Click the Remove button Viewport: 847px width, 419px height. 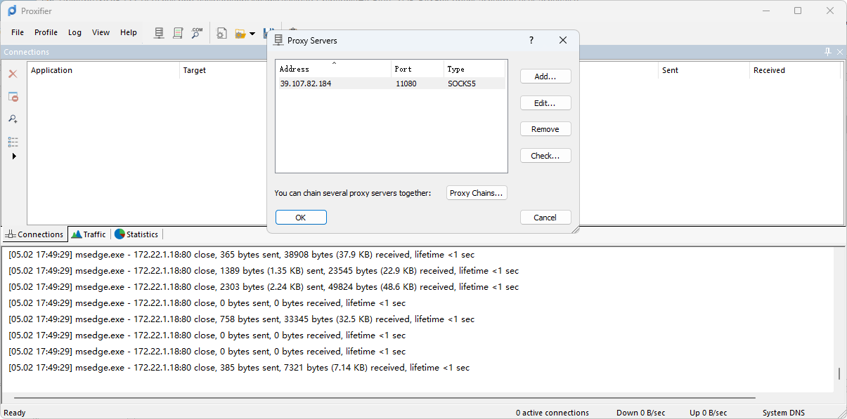pyautogui.click(x=545, y=129)
